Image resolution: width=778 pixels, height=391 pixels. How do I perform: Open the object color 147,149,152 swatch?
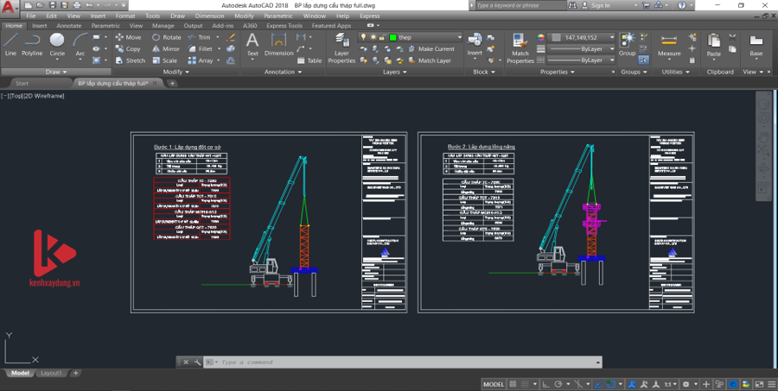pyautogui.click(x=582, y=38)
